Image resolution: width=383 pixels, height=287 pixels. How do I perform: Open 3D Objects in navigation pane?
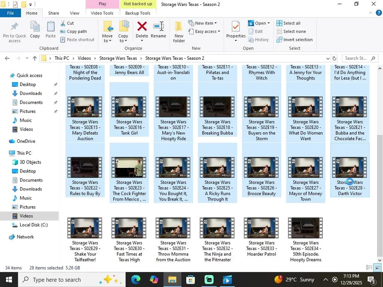click(30, 162)
